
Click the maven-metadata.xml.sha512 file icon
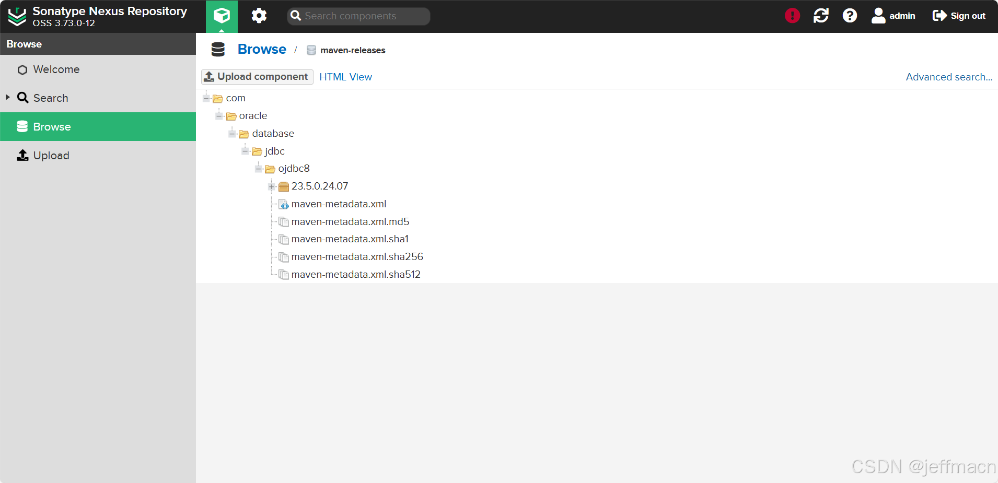[284, 275]
